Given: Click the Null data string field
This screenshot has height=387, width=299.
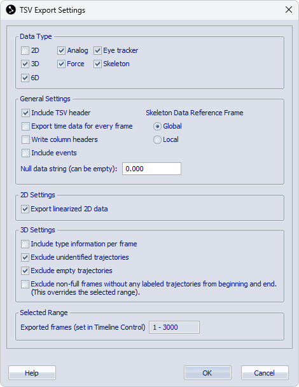Looking at the screenshot, I should point(151,169).
